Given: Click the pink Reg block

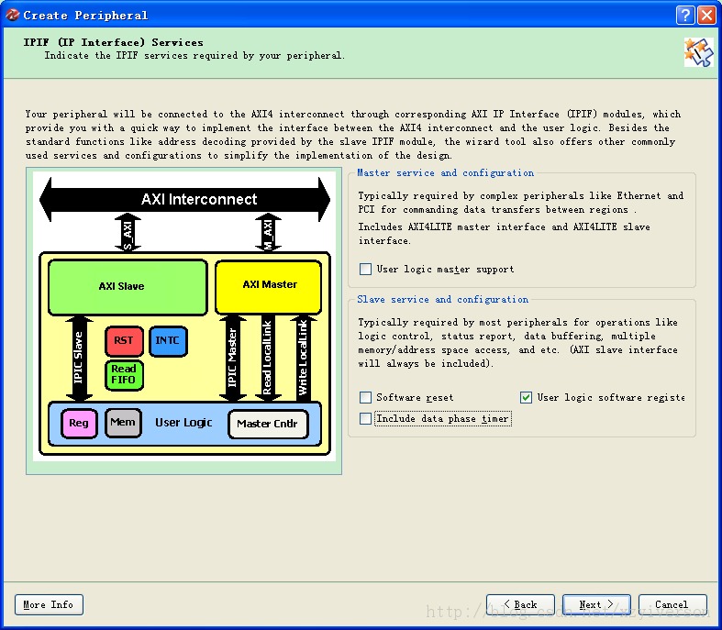Looking at the screenshot, I should [x=79, y=423].
